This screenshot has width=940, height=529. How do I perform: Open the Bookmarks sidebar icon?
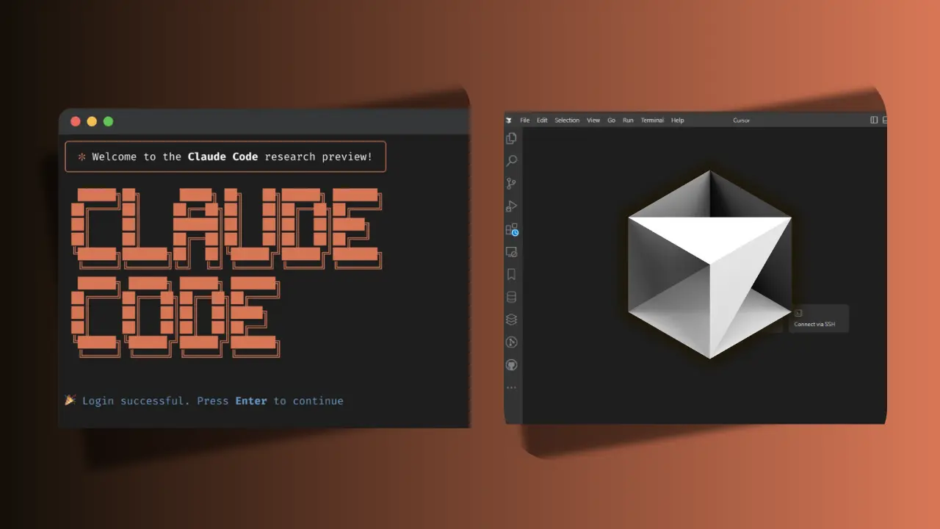tap(512, 273)
